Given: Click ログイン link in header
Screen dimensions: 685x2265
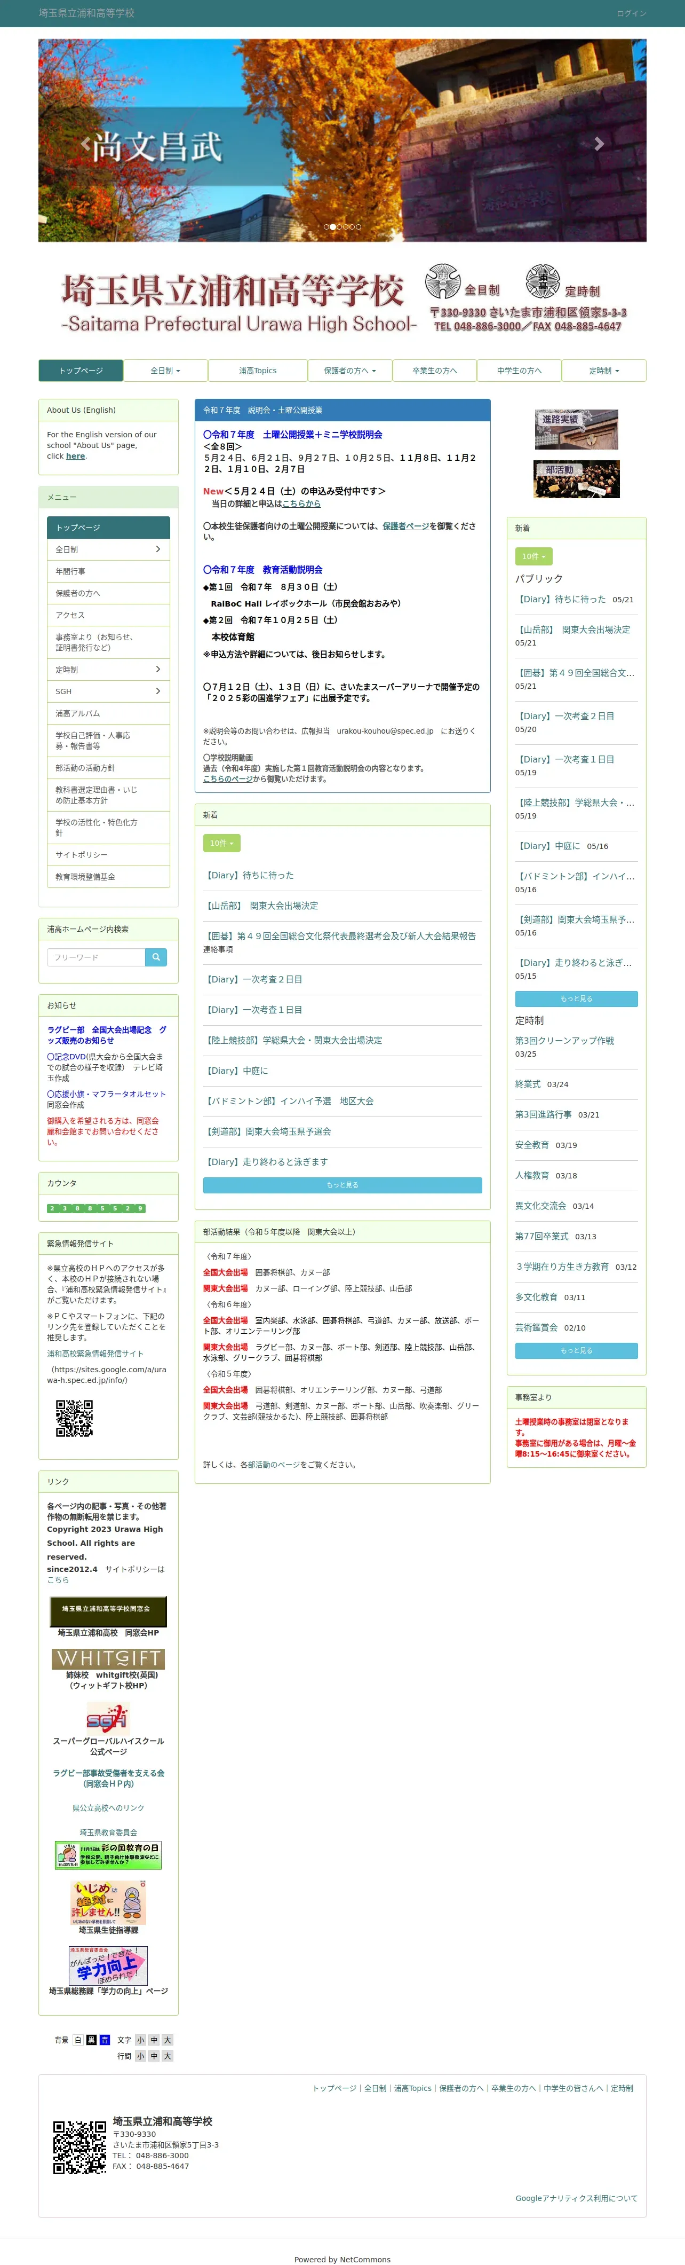Looking at the screenshot, I should [x=631, y=13].
